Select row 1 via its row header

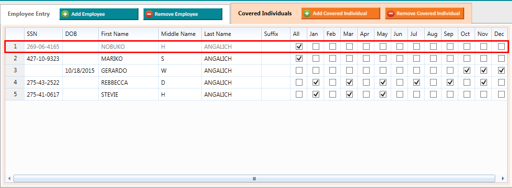[15, 46]
